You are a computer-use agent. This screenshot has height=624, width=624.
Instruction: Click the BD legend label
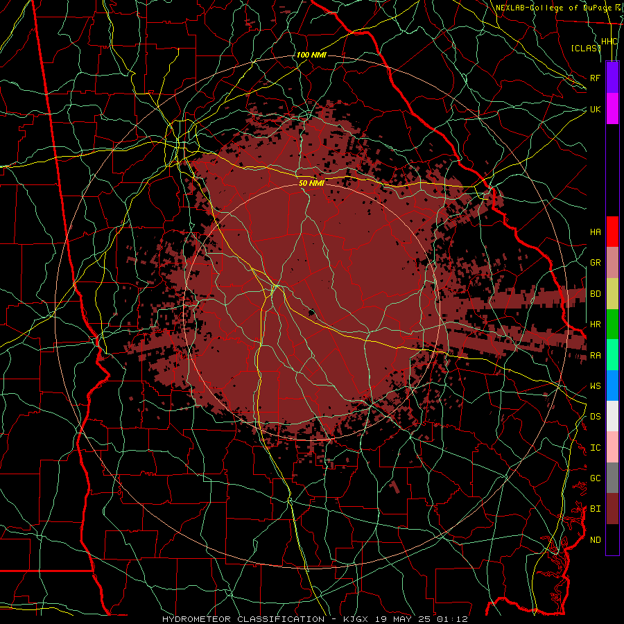[595, 294]
